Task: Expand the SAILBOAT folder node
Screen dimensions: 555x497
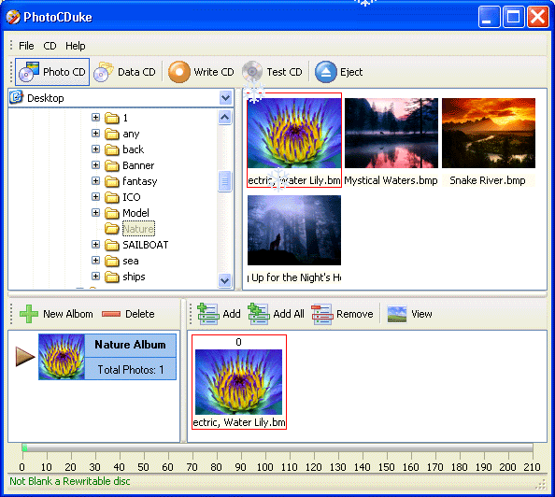Action: point(95,244)
